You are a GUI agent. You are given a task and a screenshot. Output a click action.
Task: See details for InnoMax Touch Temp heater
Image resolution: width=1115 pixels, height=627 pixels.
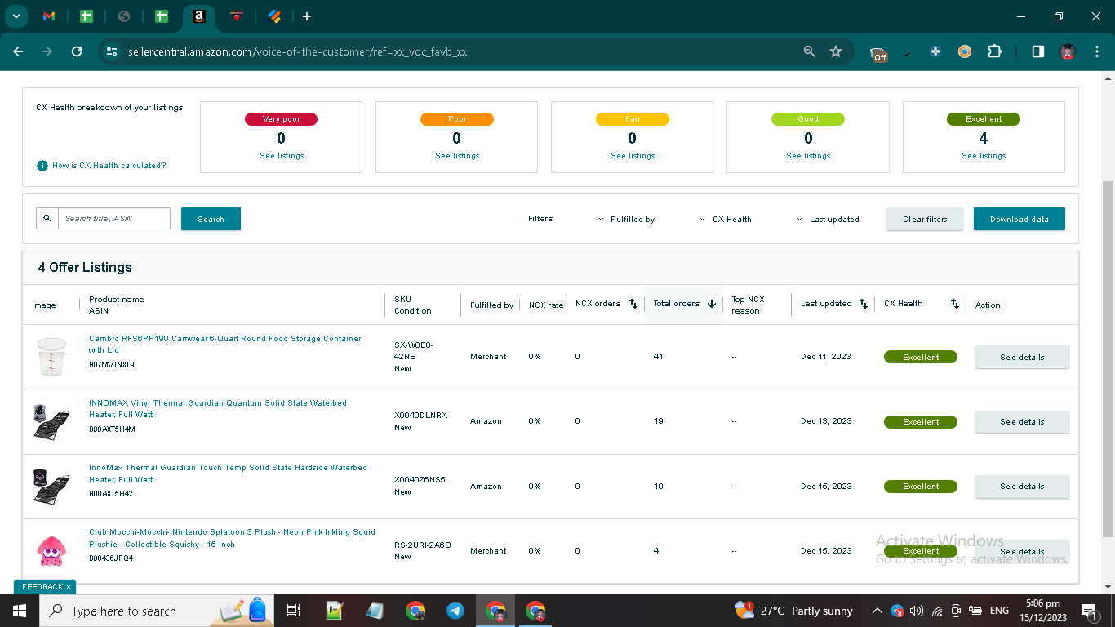tap(1022, 486)
